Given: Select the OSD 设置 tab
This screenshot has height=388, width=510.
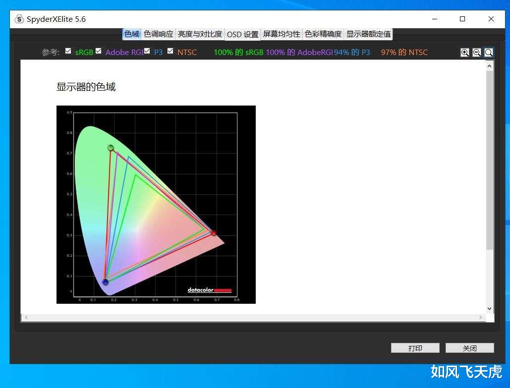Looking at the screenshot, I should pos(242,34).
